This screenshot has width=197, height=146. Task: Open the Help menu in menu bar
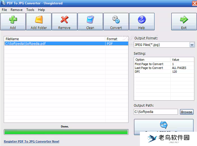(41, 10)
